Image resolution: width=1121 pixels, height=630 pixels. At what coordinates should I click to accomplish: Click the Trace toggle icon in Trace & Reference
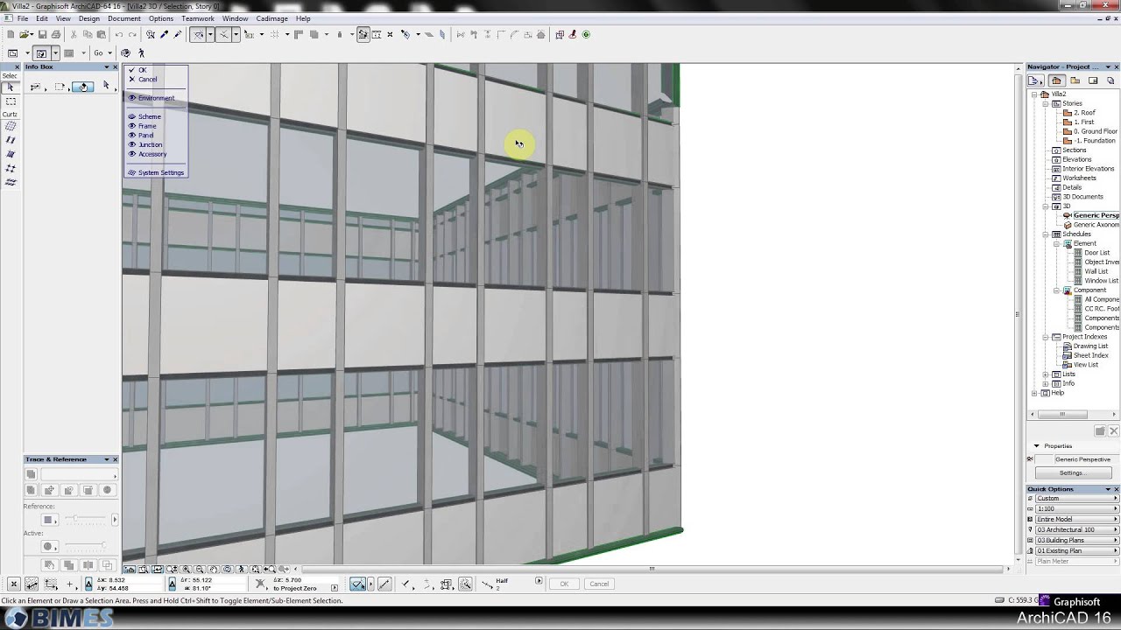click(x=31, y=474)
